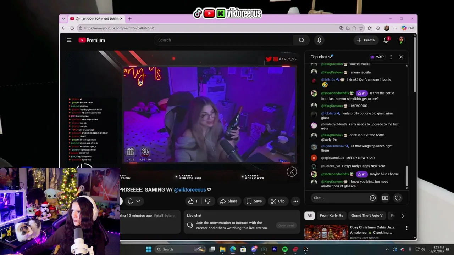Select the From Karly_9s chip

pos(331,216)
